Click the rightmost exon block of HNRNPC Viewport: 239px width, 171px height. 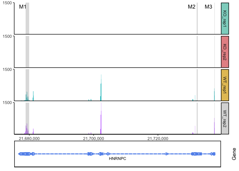pyautogui.click(x=213, y=154)
